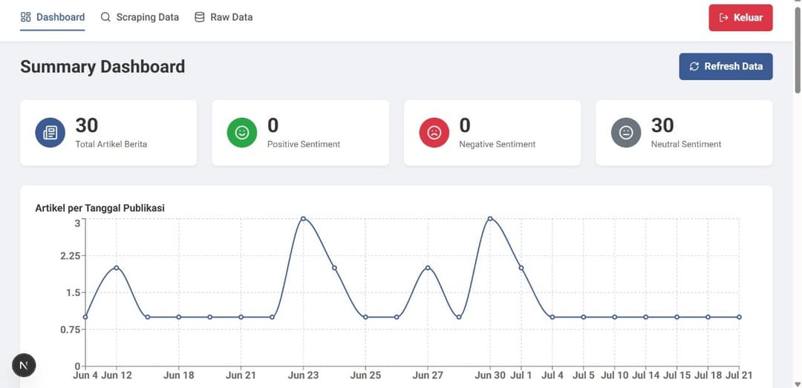Screen dimensions: 802x388
Task: Click the blue newspaper icon for Total Artikel Berita
Action: pyautogui.click(x=50, y=133)
